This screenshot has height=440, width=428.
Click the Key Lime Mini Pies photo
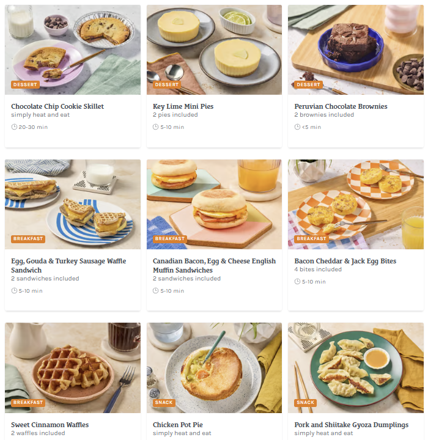[214, 50]
